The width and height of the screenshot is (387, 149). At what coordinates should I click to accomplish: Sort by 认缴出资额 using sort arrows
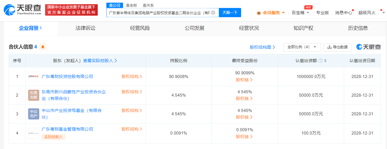click(x=325, y=61)
